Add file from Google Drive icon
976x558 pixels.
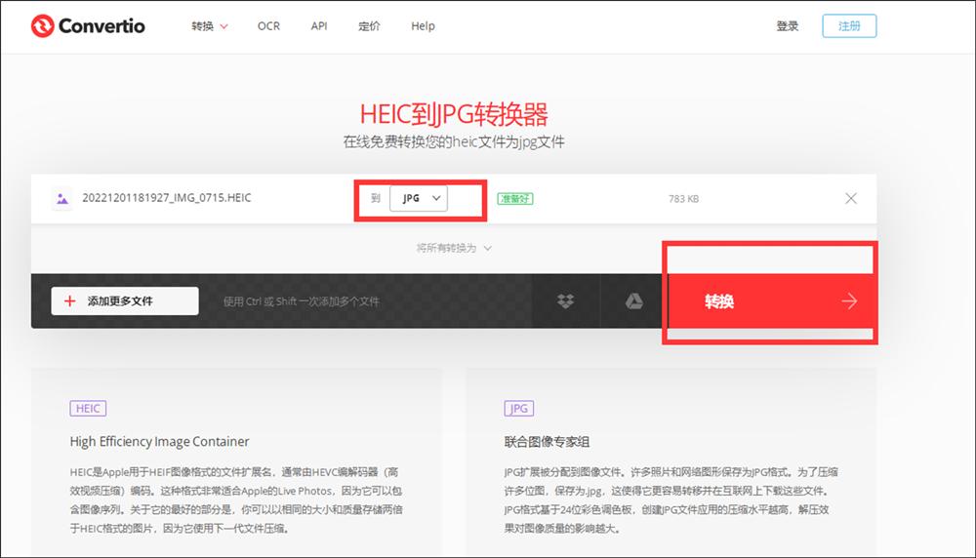point(633,301)
